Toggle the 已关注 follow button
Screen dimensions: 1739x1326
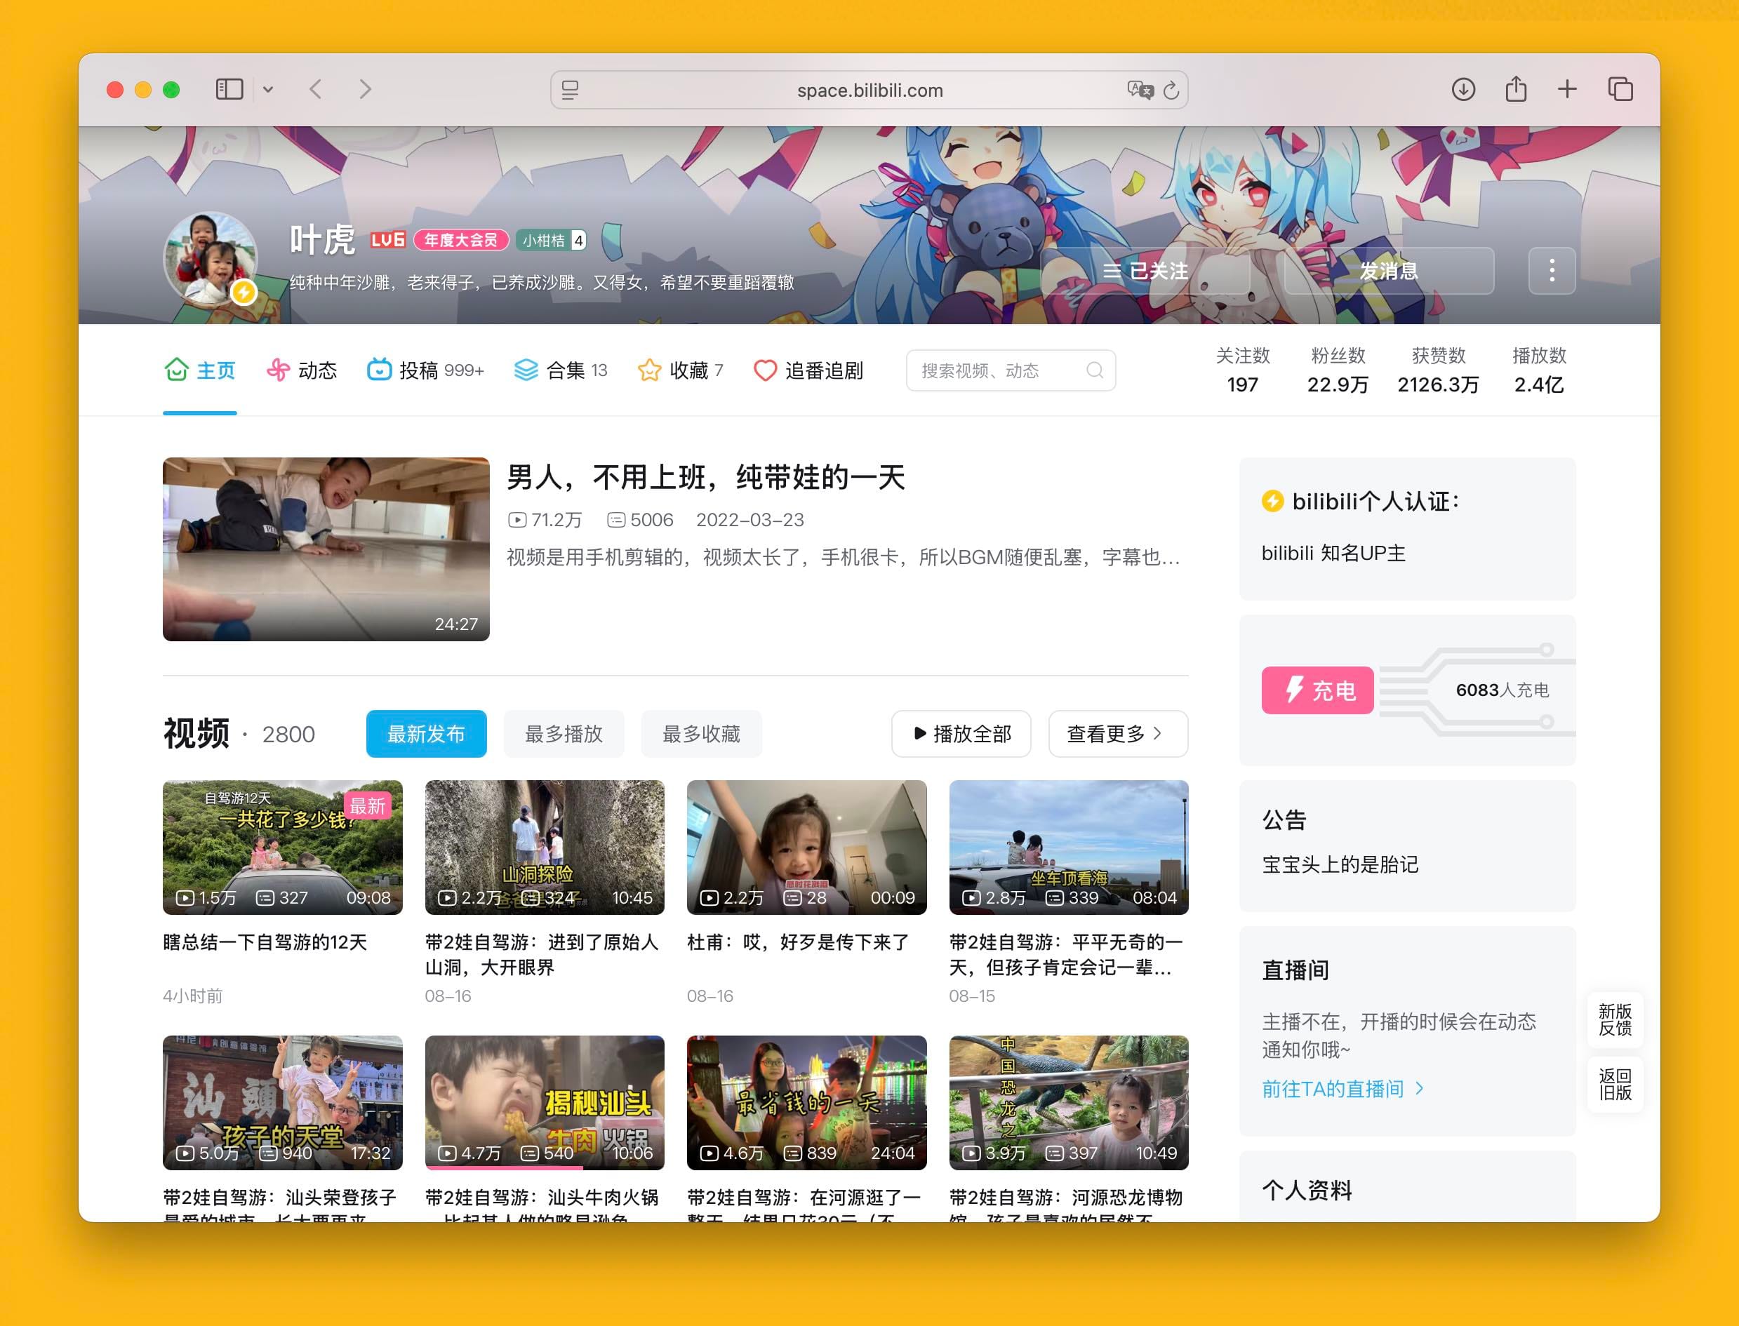1145,271
